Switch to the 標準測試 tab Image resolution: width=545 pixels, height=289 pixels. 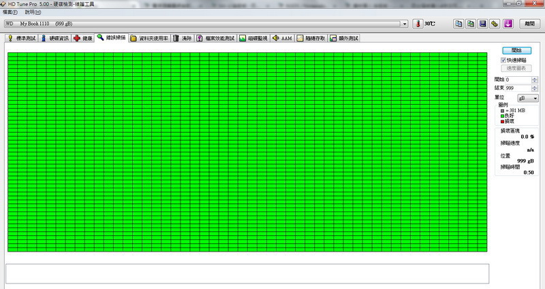pos(22,38)
